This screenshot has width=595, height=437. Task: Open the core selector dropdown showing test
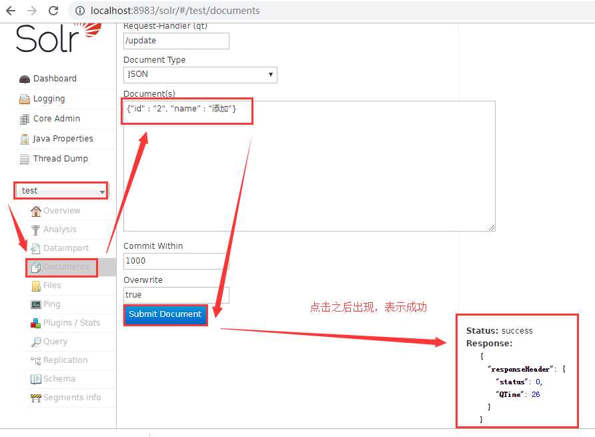click(x=61, y=191)
